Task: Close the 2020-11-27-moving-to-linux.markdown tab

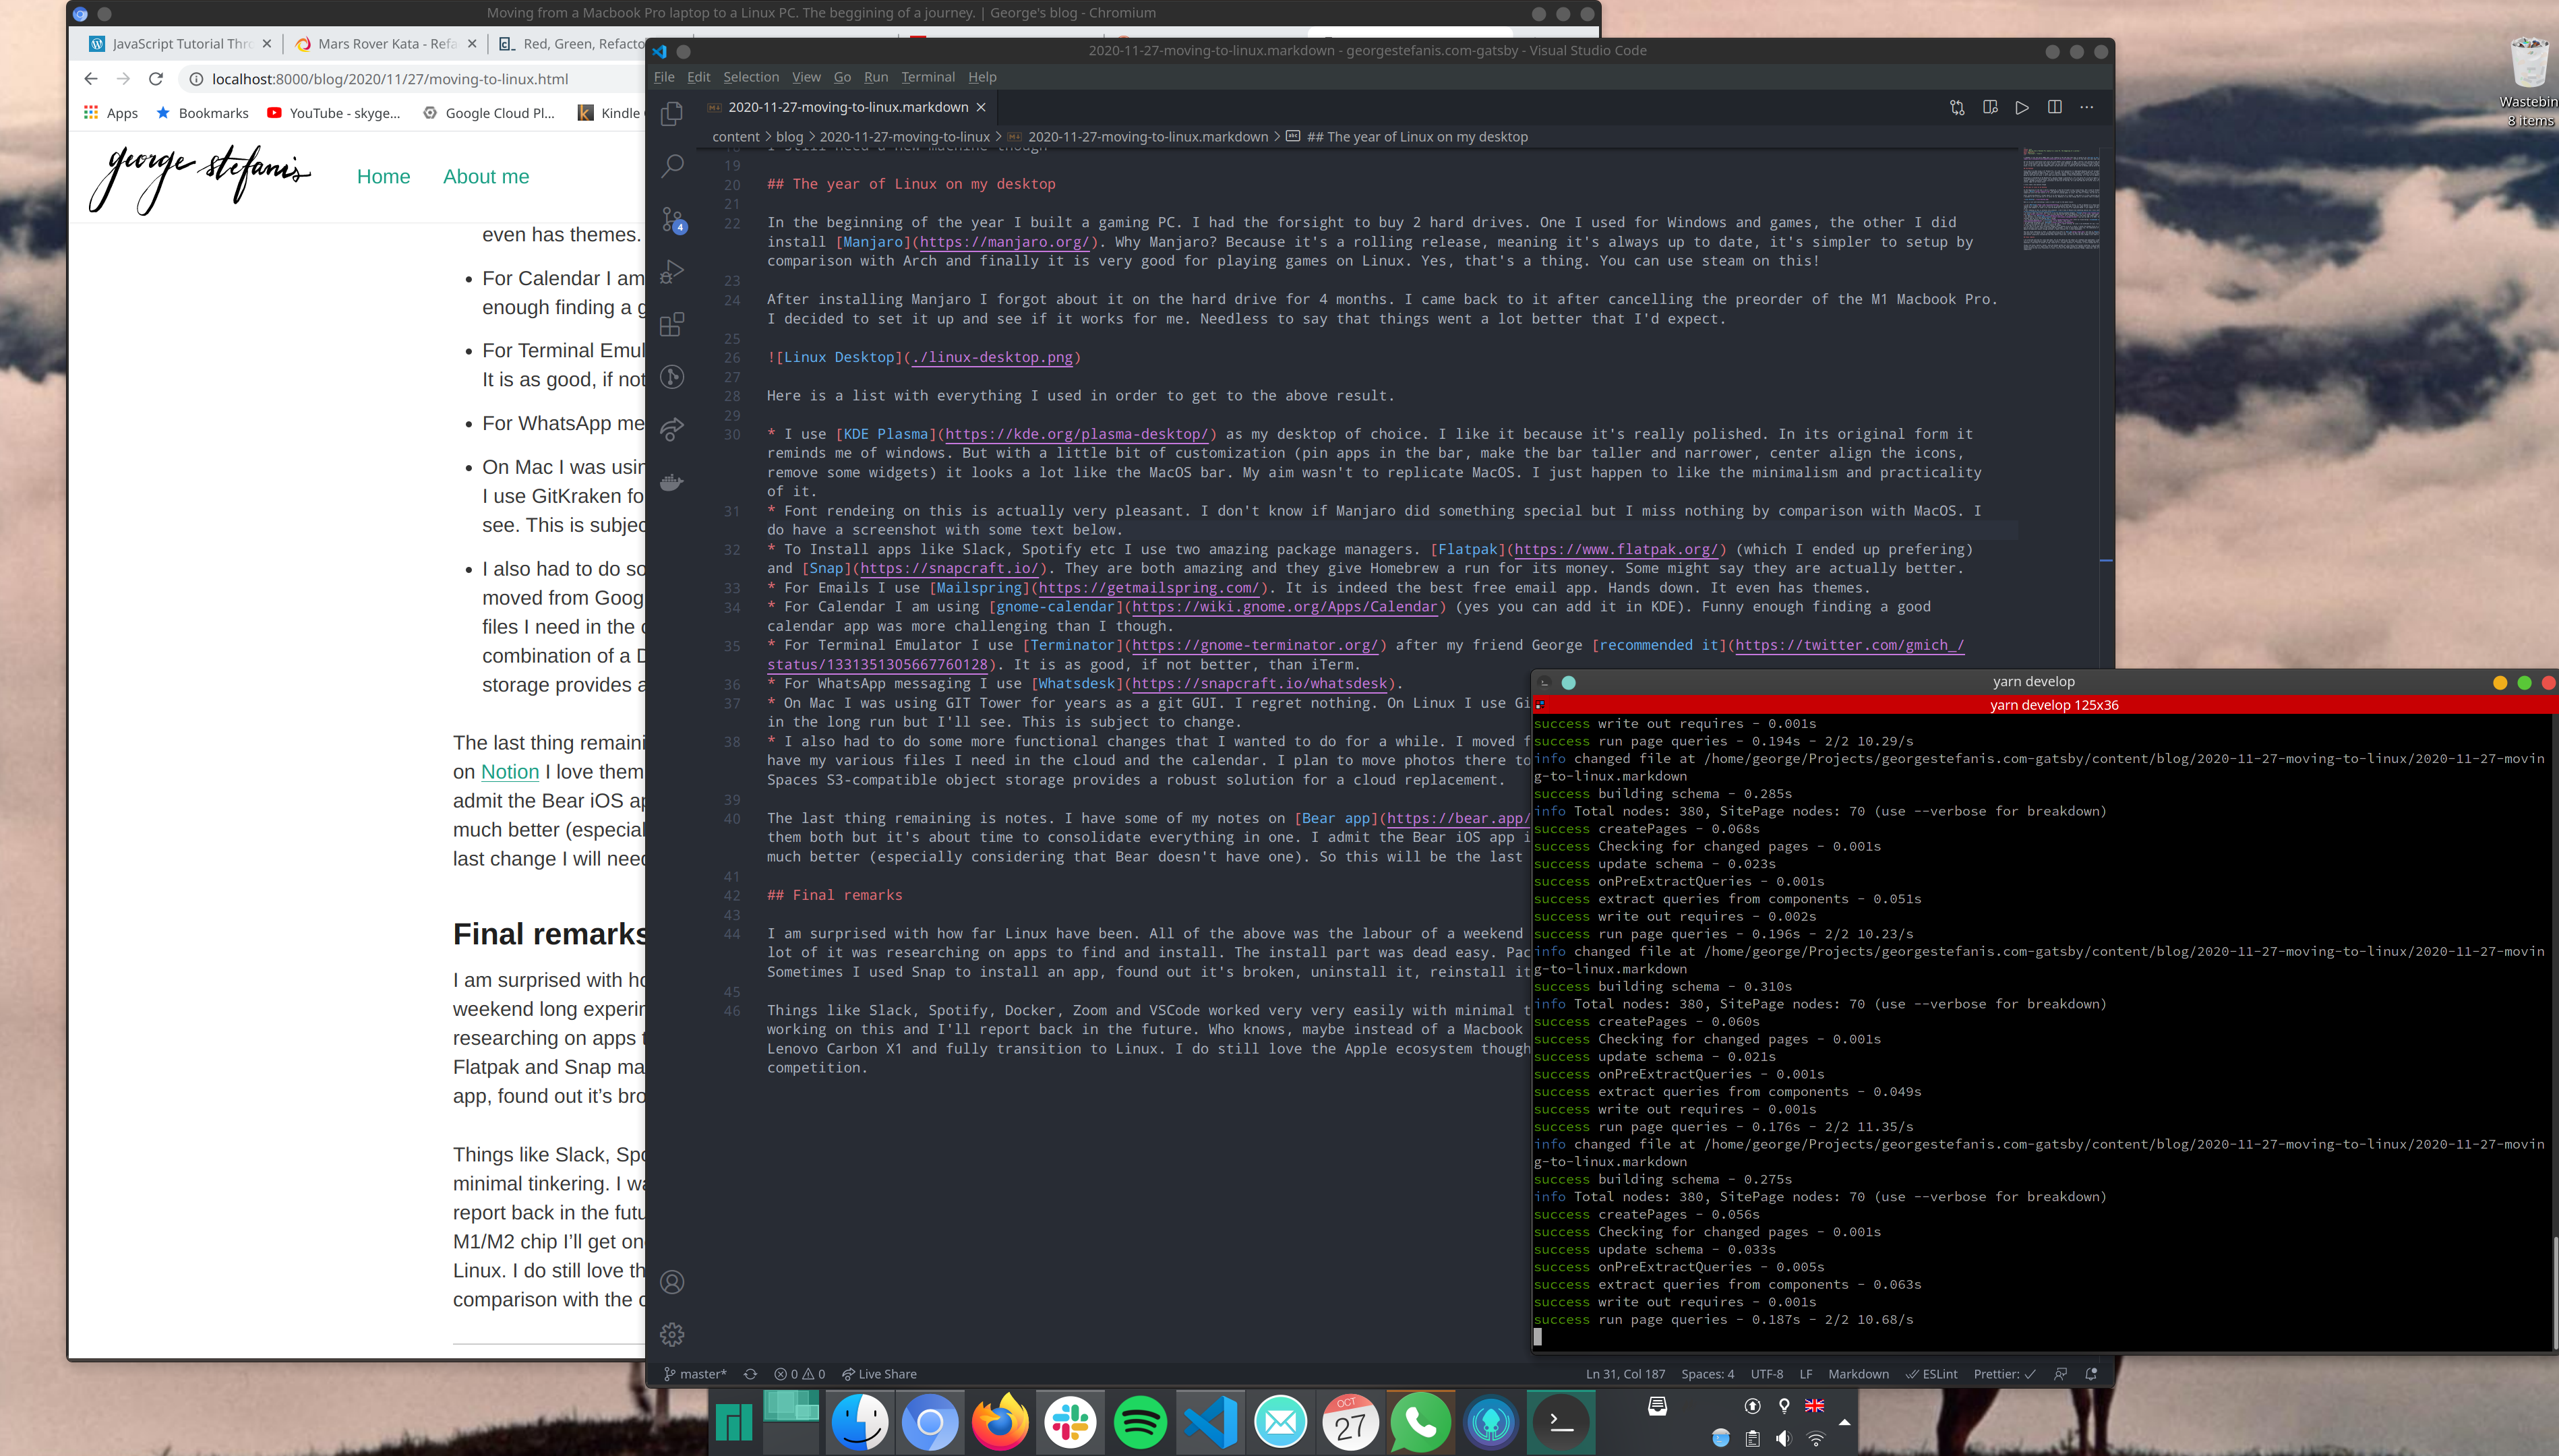Action: pyautogui.click(x=981, y=107)
